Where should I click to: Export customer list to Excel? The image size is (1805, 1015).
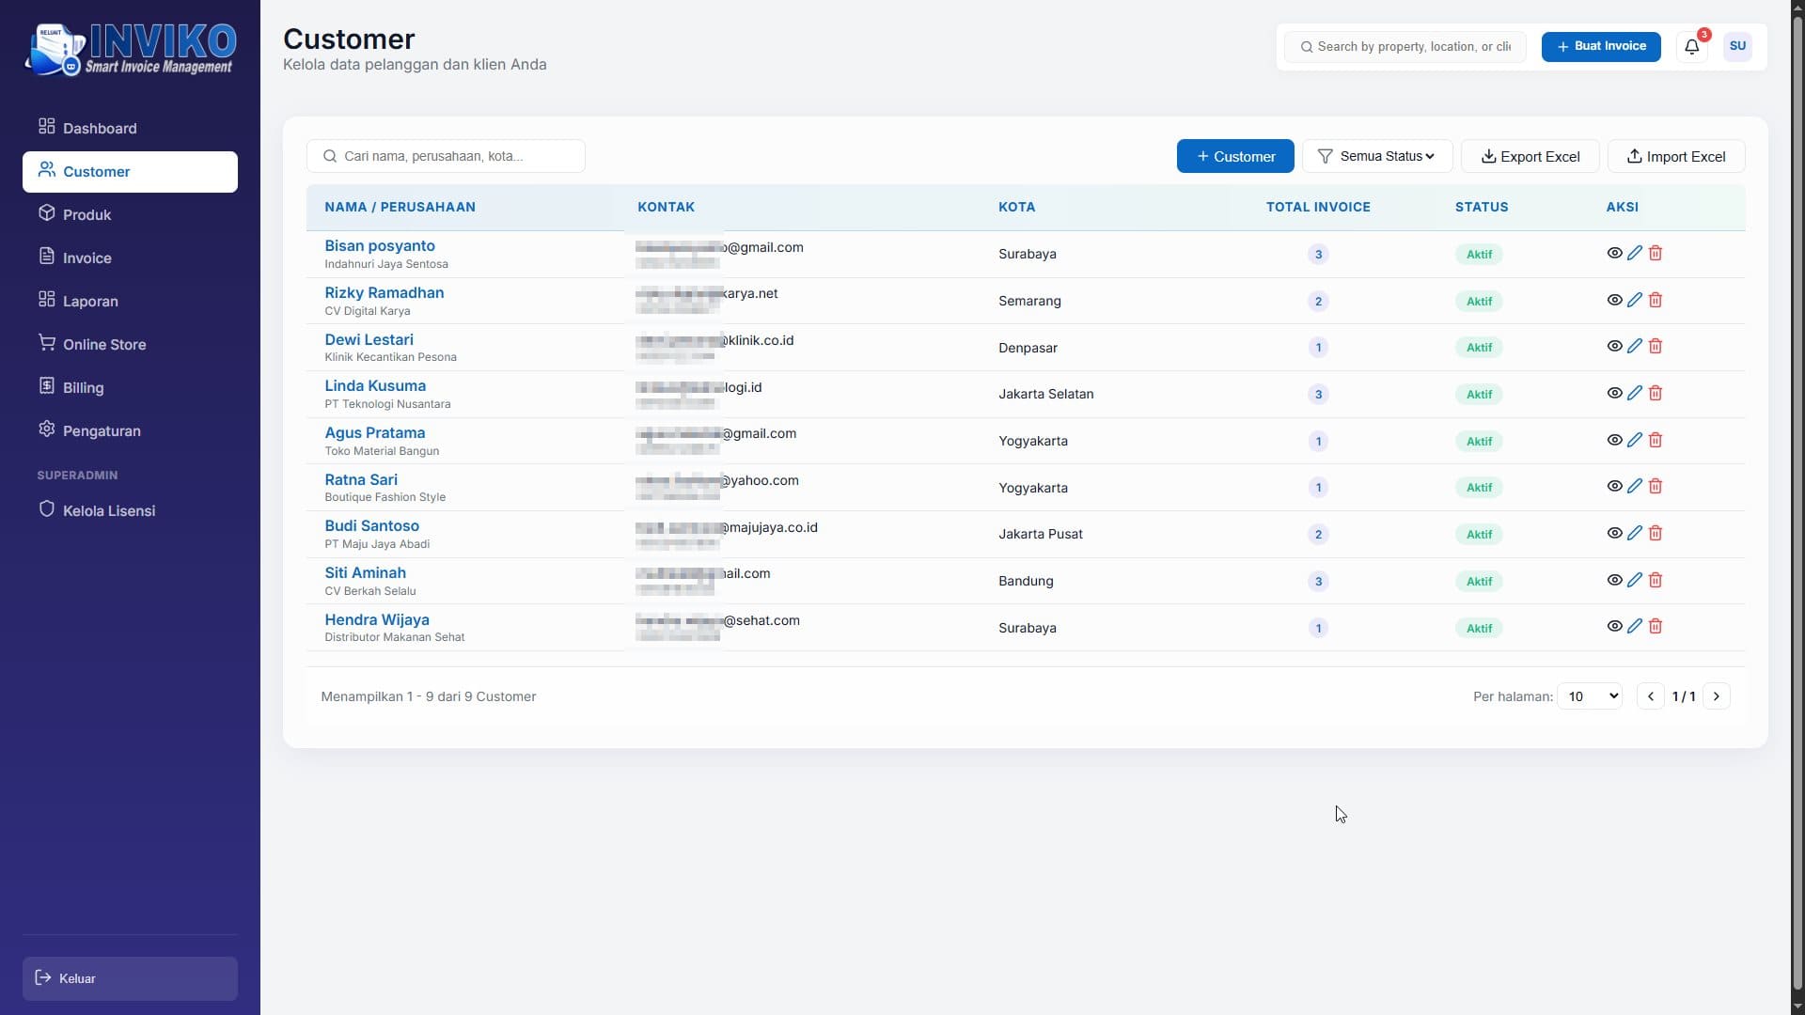pyautogui.click(x=1530, y=156)
